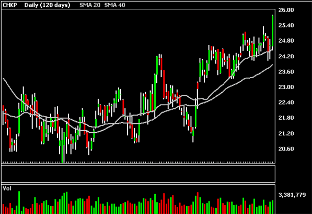This screenshot has width=312, height=214.
Task: Click the 20.60 price axis label
Action: coord(286,149)
